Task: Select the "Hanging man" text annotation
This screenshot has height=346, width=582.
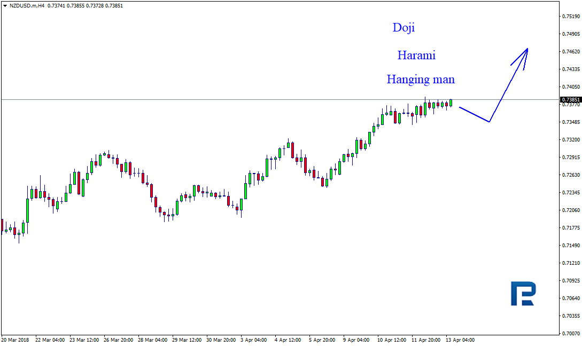Action: pyautogui.click(x=421, y=80)
